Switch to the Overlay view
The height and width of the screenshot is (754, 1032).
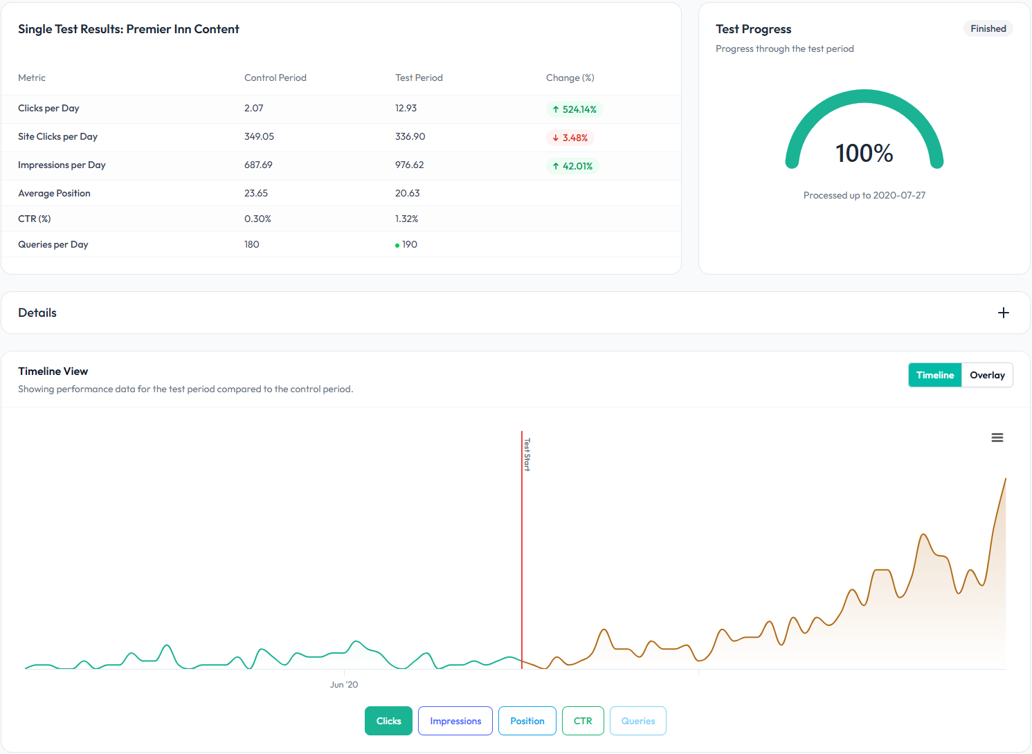click(x=986, y=375)
